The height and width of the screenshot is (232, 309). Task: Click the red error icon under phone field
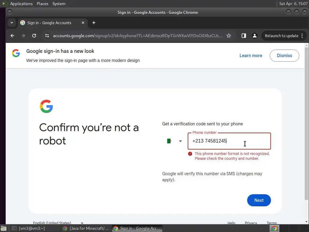(x=190, y=154)
